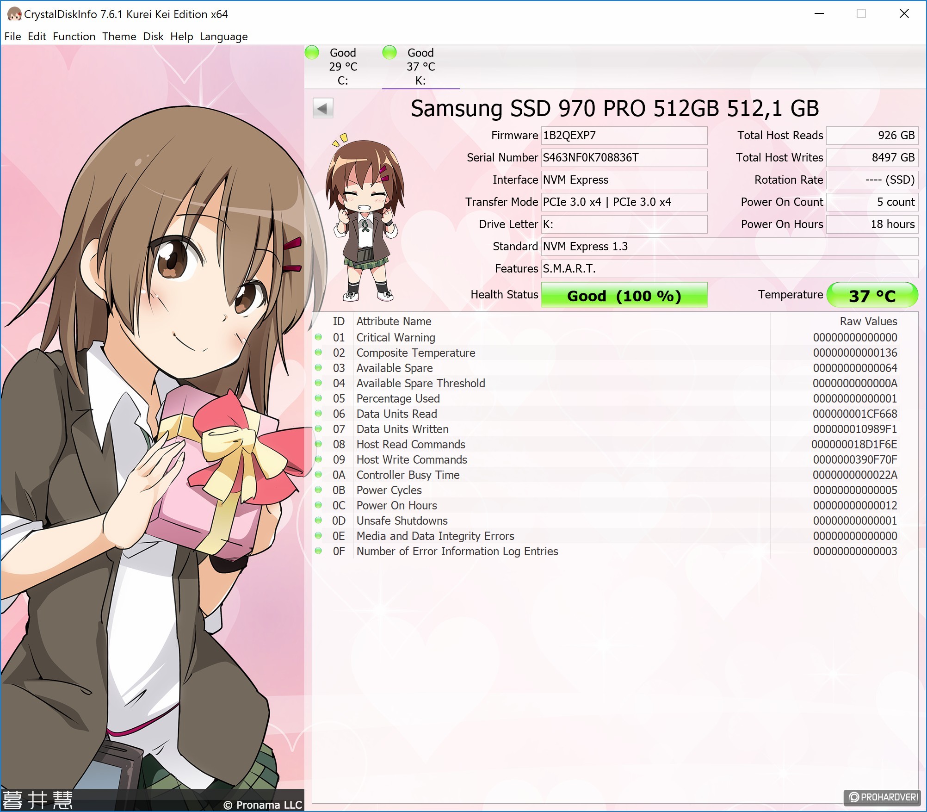The height and width of the screenshot is (812, 927).
Task: Click the Pronama LLC copyright label
Action: pyautogui.click(x=263, y=805)
